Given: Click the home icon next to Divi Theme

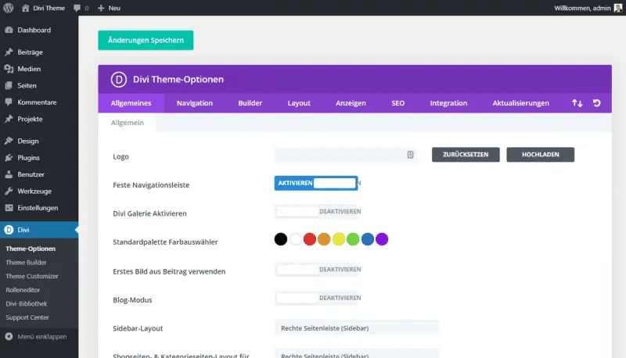Looking at the screenshot, I should [x=26, y=8].
